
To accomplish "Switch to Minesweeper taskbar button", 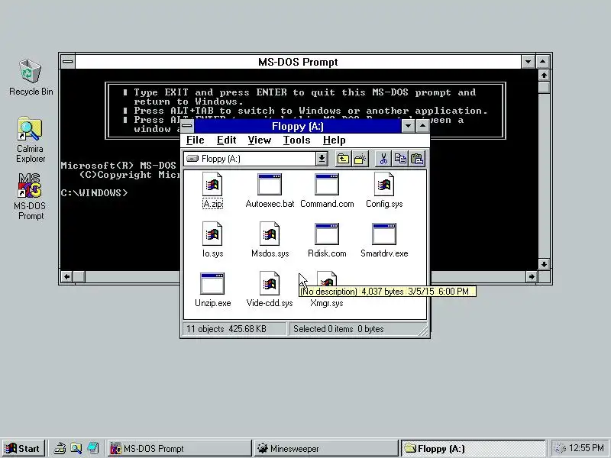I will (x=326, y=448).
